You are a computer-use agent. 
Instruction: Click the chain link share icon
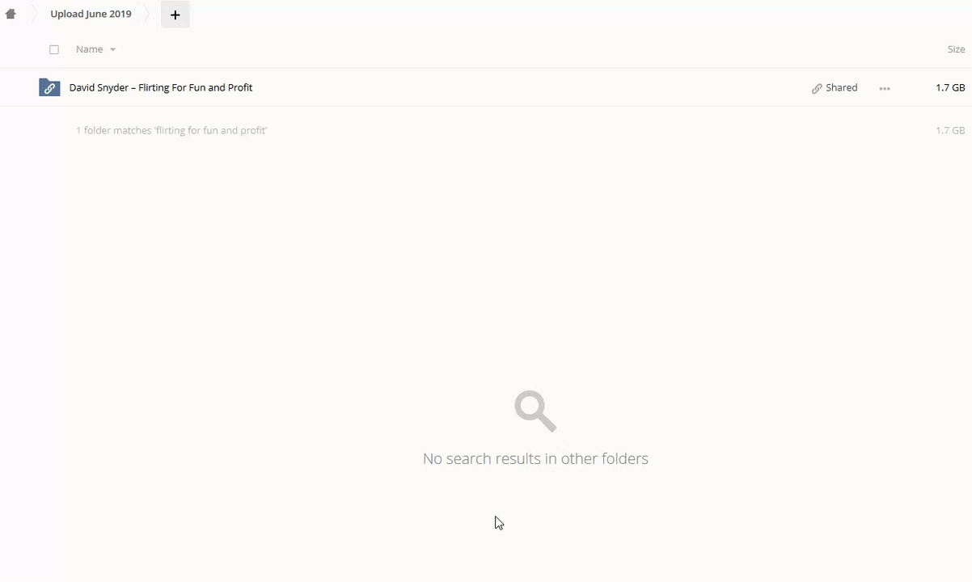817,88
